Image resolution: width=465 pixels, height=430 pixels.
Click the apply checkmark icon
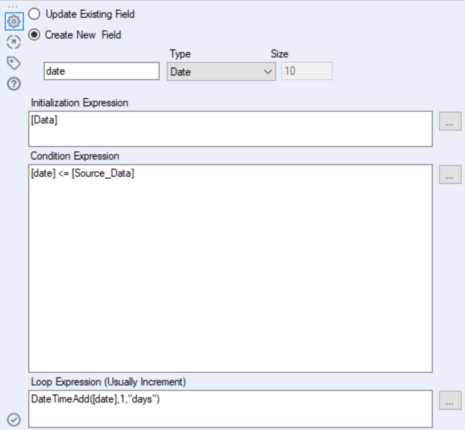pyautogui.click(x=14, y=420)
